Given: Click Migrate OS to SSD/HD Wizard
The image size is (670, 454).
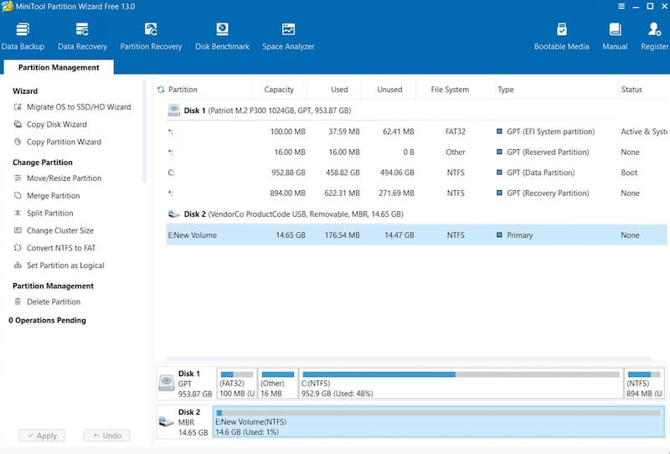Looking at the screenshot, I should (x=78, y=107).
